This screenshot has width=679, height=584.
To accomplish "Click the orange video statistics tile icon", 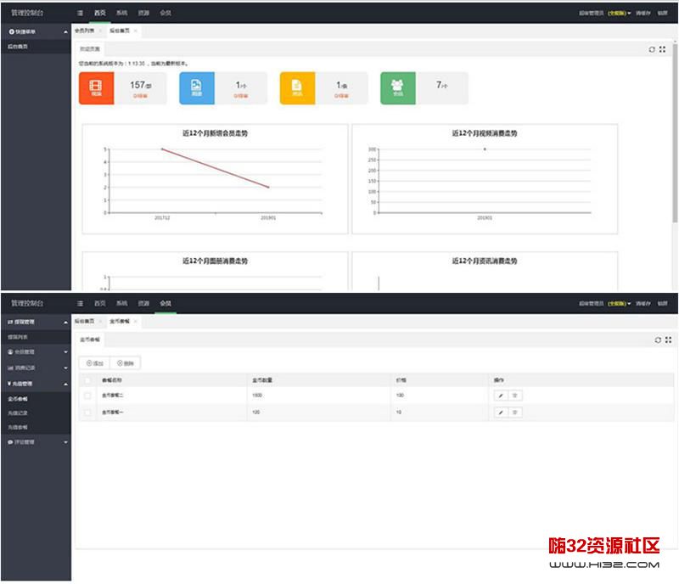I will tap(96, 87).
